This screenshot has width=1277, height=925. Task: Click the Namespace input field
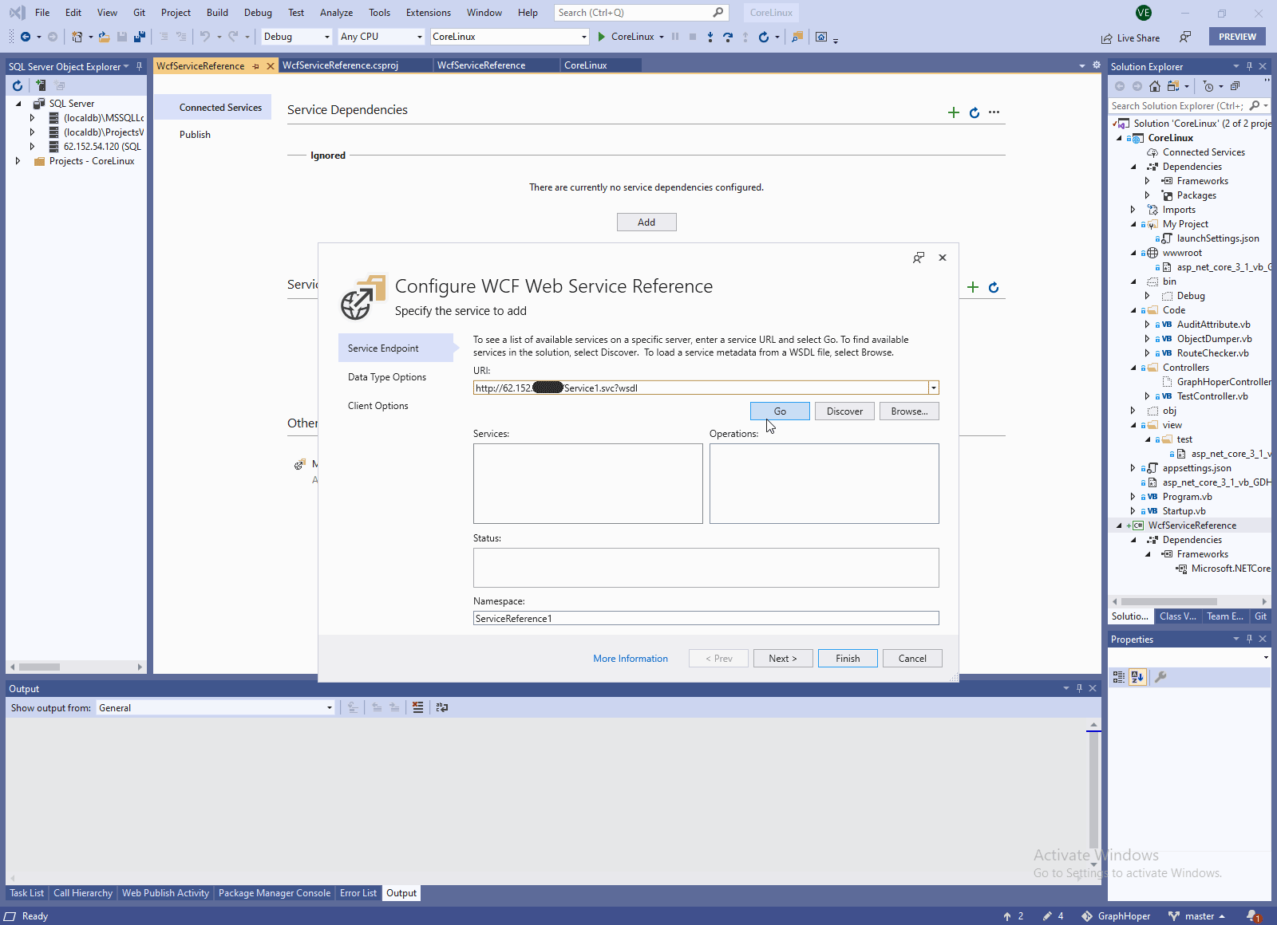point(706,619)
